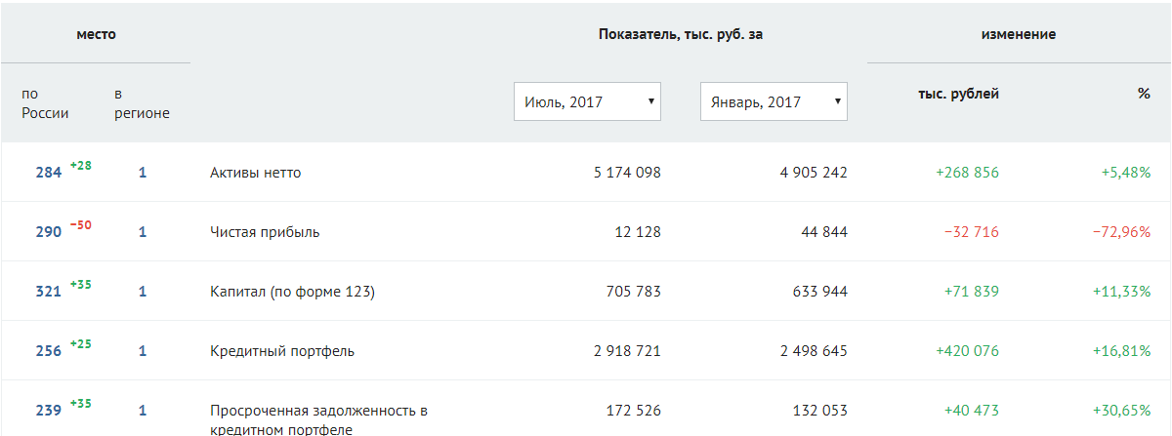Click the +268 856 change value
The image size is (1172, 436).
[967, 173]
